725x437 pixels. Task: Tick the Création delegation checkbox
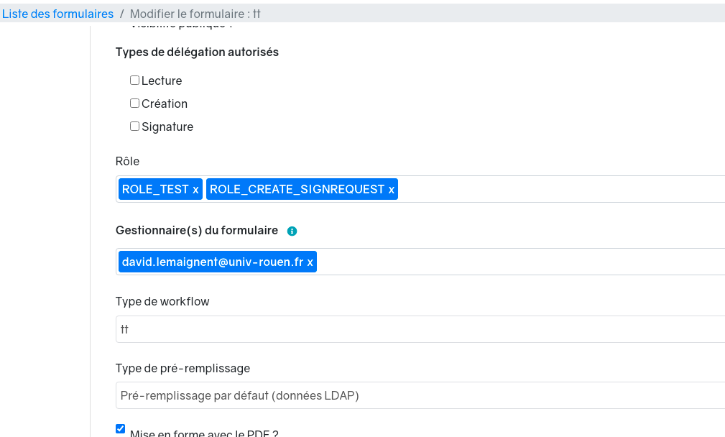click(x=134, y=103)
